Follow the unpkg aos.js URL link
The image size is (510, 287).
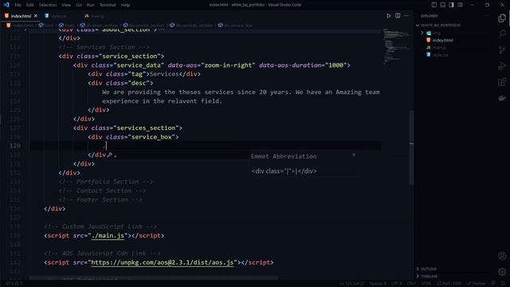[x=163, y=262]
